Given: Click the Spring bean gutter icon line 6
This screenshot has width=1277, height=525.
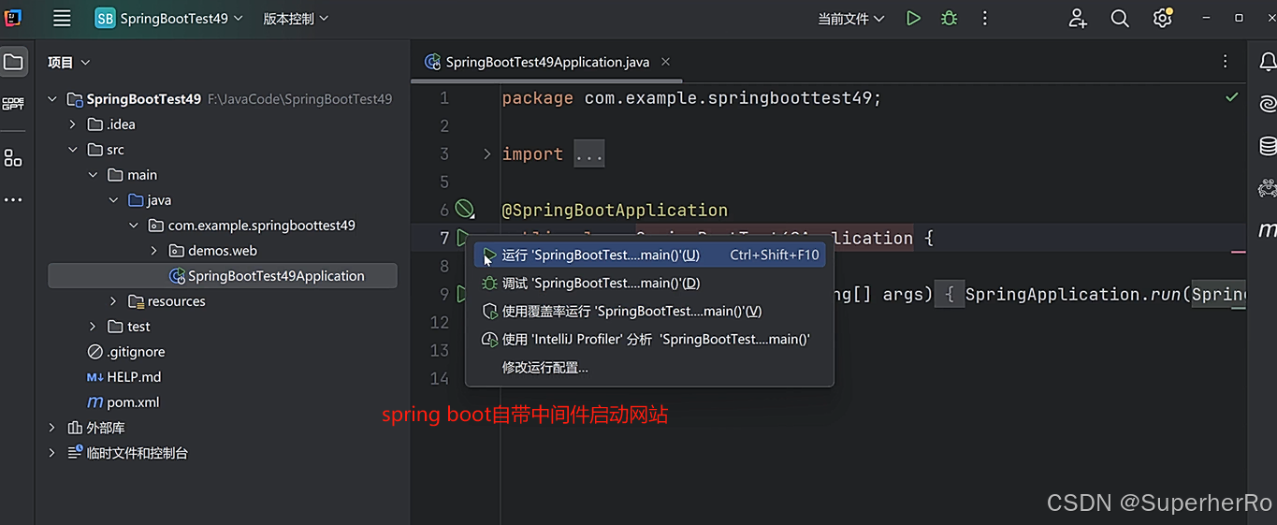Looking at the screenshot, I should click(x=464, y=210).
